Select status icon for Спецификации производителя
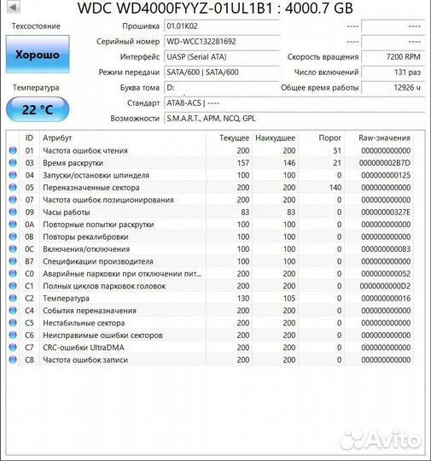The image size is (431, 461). coord(13,261)
